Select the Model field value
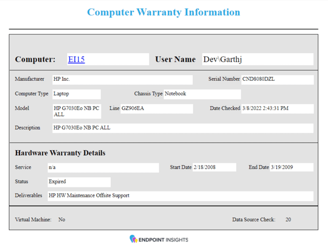328x250 pixels. coord(77,111)
